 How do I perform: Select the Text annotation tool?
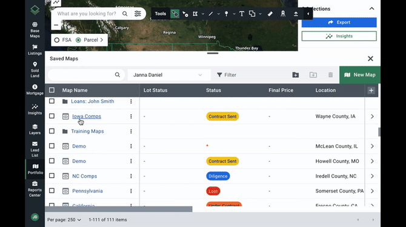242,14
